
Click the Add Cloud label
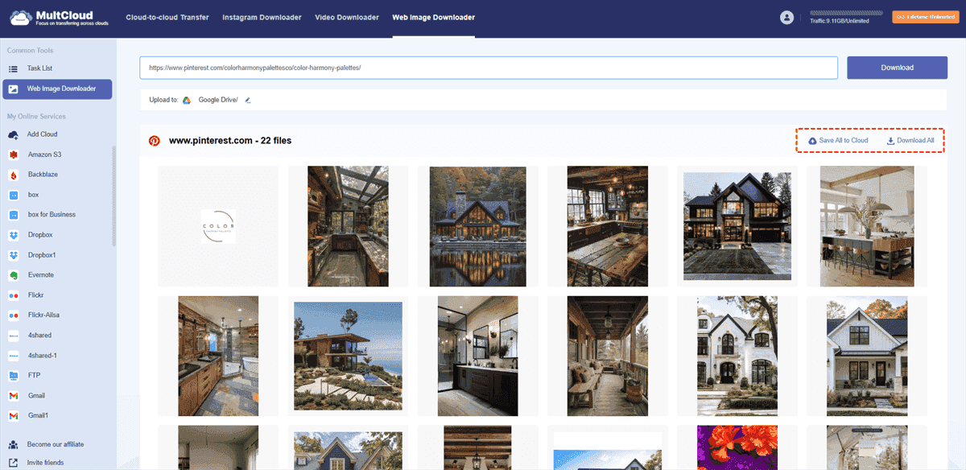pyautogui.click(x=42, y=134)
